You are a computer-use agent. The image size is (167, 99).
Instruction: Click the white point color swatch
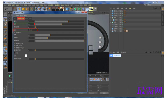[26, 56]
